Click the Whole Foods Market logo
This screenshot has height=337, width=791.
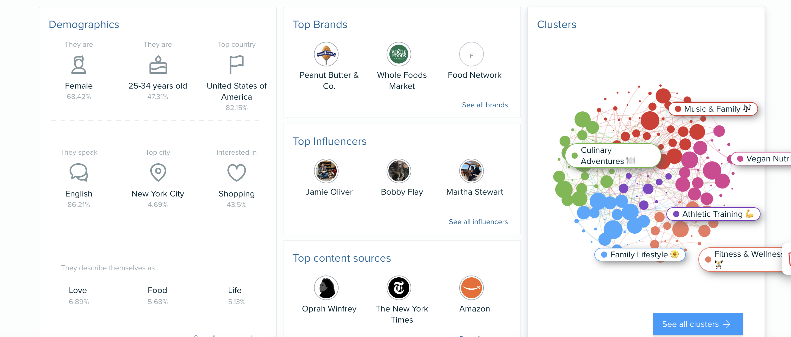pos(399,54)
